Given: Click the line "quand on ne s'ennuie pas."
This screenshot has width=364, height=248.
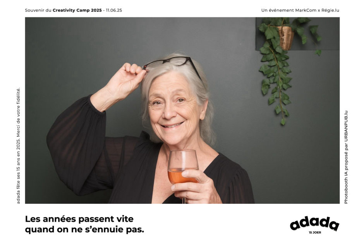Looking at the screenshot, I should (x=84, y=229).
